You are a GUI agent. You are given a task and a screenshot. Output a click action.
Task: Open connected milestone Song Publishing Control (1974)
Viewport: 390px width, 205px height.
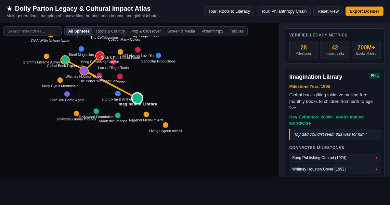click(335, 158)
